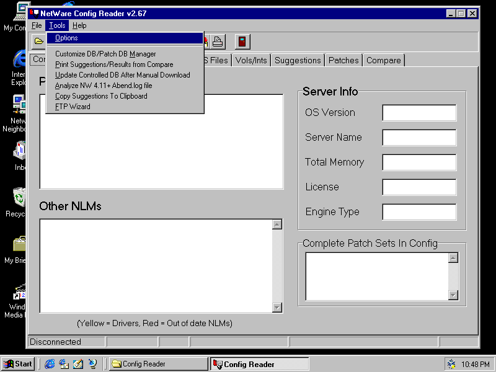This screenshot has height=372, width=496.
Task: Launch Internet Explorer from quick launch
Action: click(50, 364)
